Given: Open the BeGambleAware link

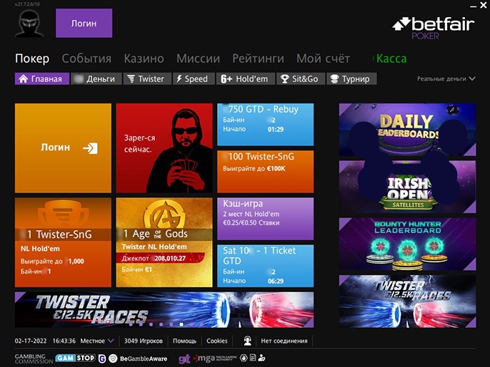Looking at the screenshot, I should click(144, 359).
